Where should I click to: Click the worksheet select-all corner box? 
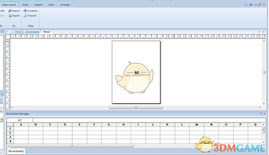[10, 125]
